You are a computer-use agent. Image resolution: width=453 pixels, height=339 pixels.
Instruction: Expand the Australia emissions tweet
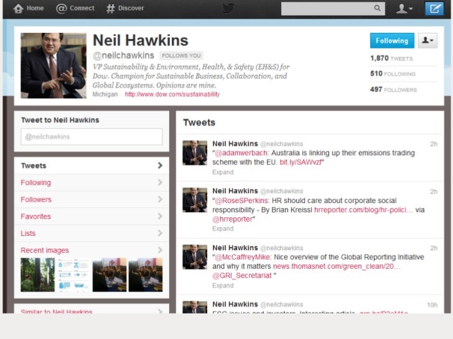(223, 172)
